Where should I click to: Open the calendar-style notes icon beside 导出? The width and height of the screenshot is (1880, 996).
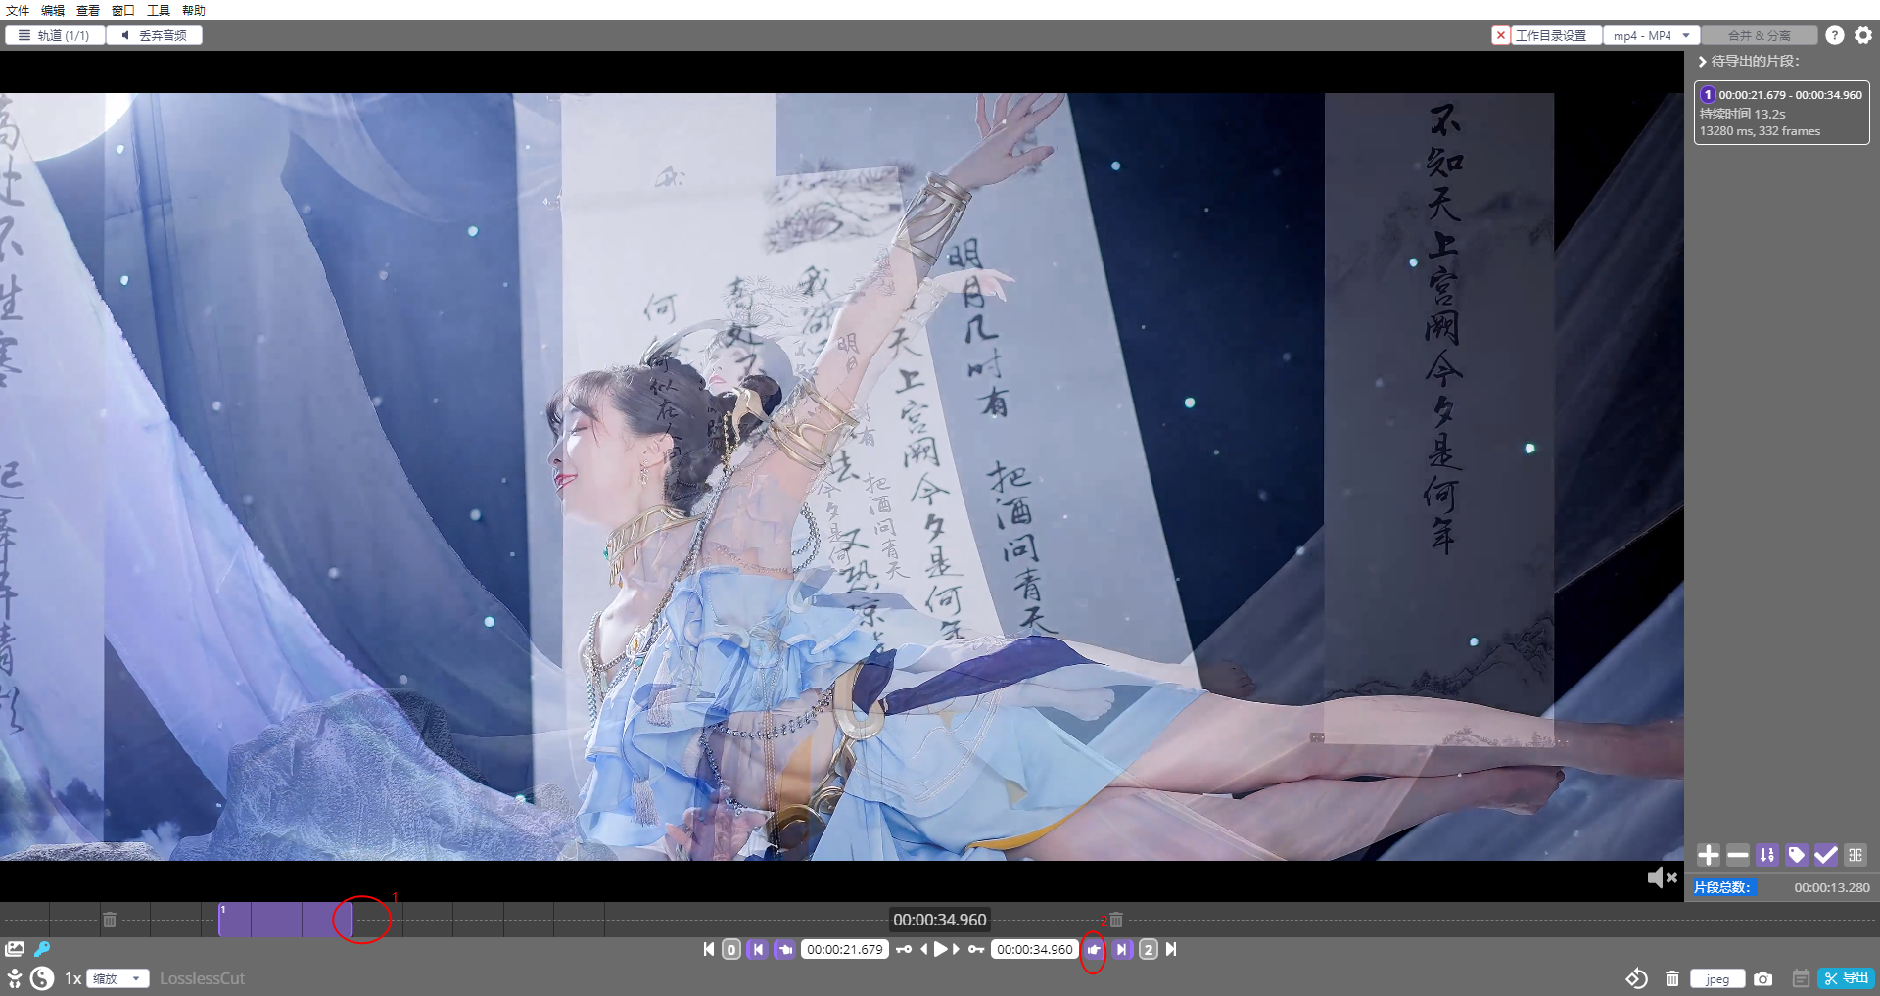click(1801, 978)
